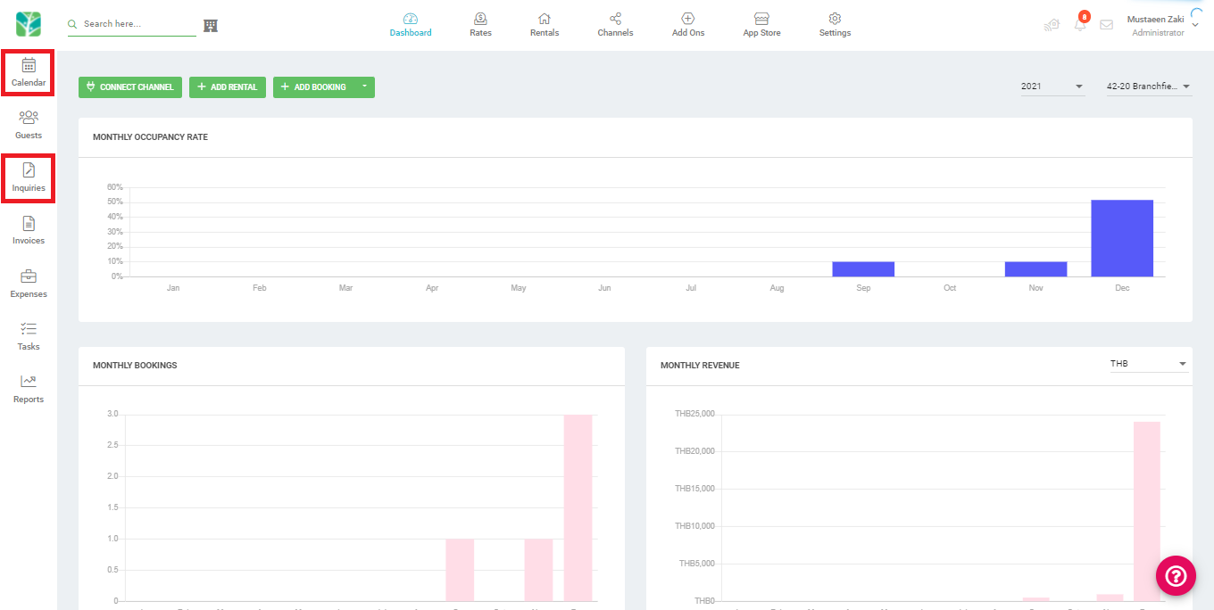Click the pink help question button

coord(1176,575)
